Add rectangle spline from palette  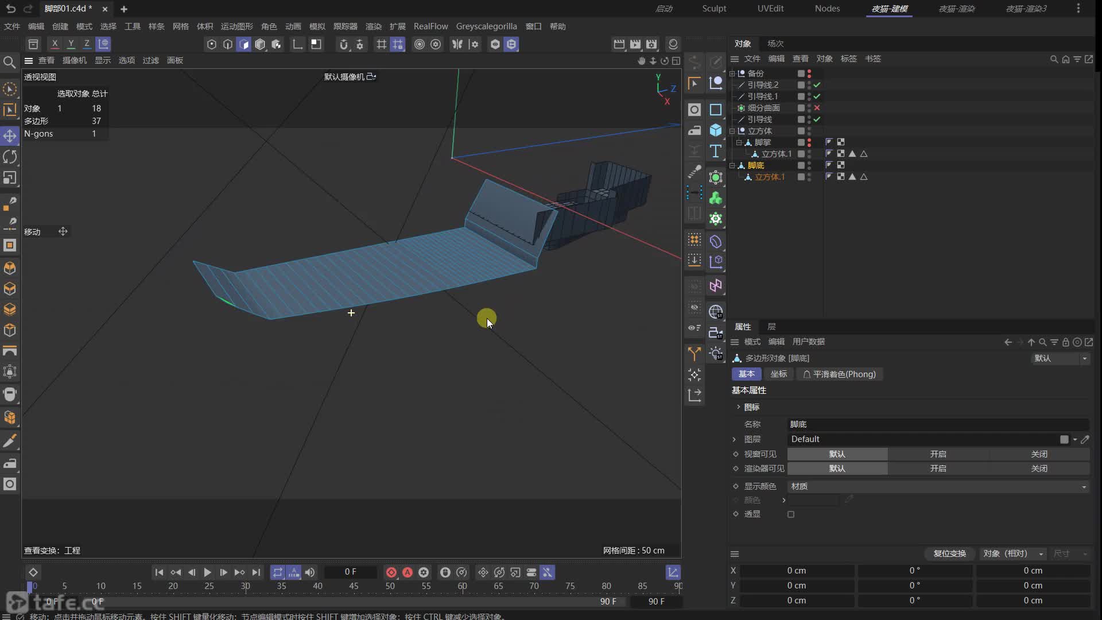(x=716, y=110)
